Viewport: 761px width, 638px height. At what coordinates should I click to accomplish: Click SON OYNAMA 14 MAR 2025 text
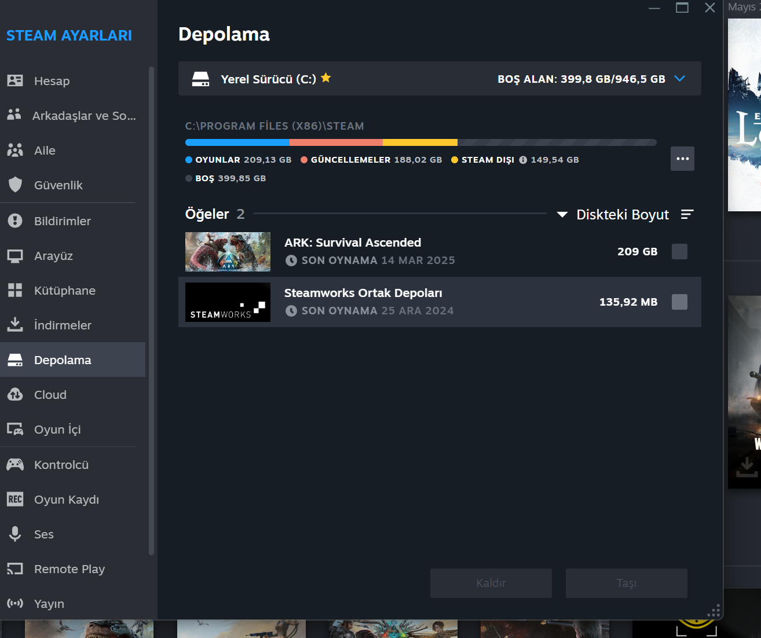378,261
